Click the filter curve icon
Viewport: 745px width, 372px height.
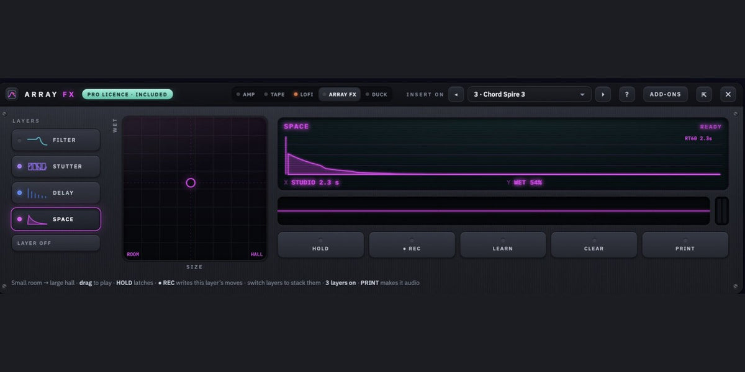[37, 141]
